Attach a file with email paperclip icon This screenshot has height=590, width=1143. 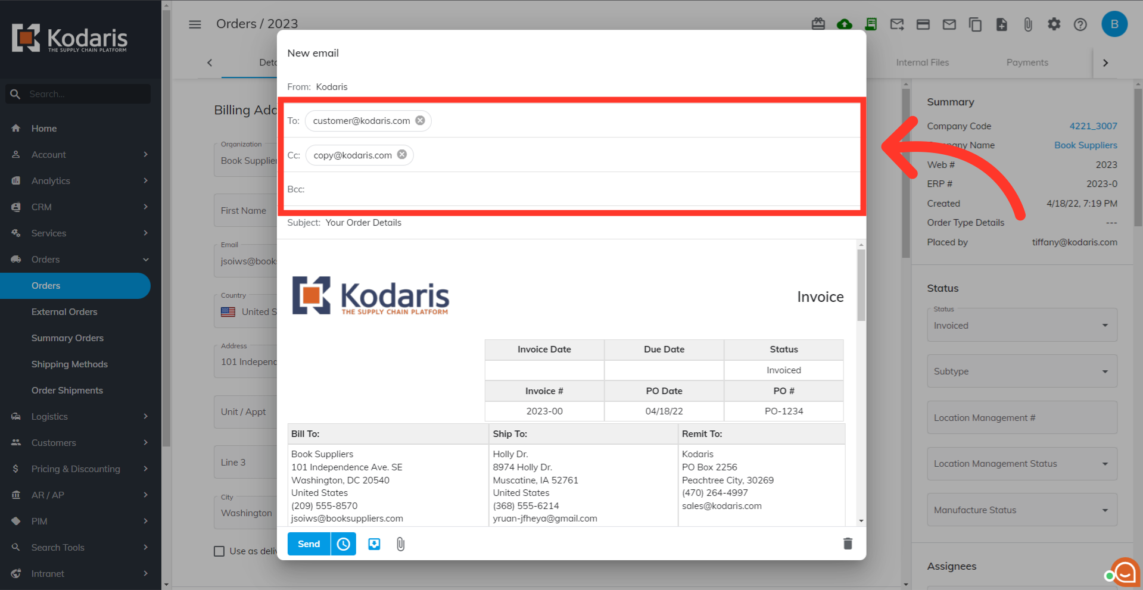400,544
